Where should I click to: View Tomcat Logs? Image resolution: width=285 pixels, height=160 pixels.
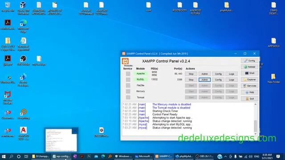(232, 97)
